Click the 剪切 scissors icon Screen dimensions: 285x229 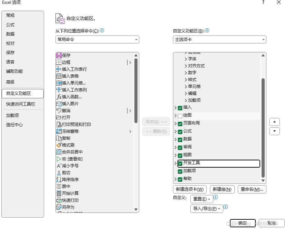pos(59,173)
